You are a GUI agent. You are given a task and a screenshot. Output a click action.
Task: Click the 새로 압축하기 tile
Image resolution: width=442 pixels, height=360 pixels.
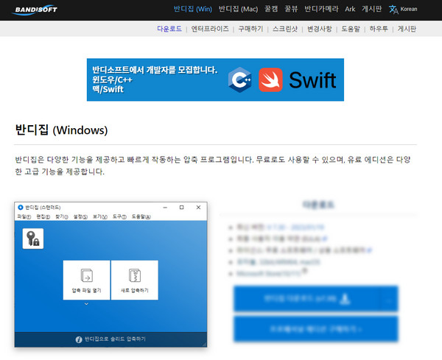click(135, 280)
